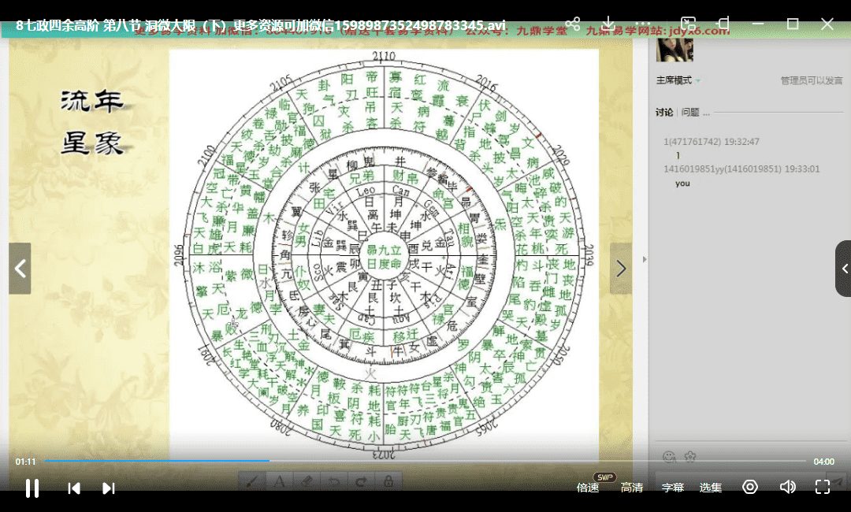
Task: Go to previous item with left arrow
Action: [x=20, y=269]
